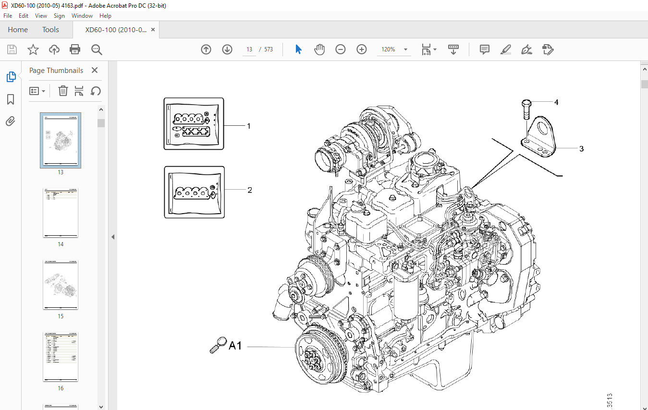Close the XD60-100 document tab
Image resolution: width=648 pixels, height=410 pixels.
coord(153,30)
